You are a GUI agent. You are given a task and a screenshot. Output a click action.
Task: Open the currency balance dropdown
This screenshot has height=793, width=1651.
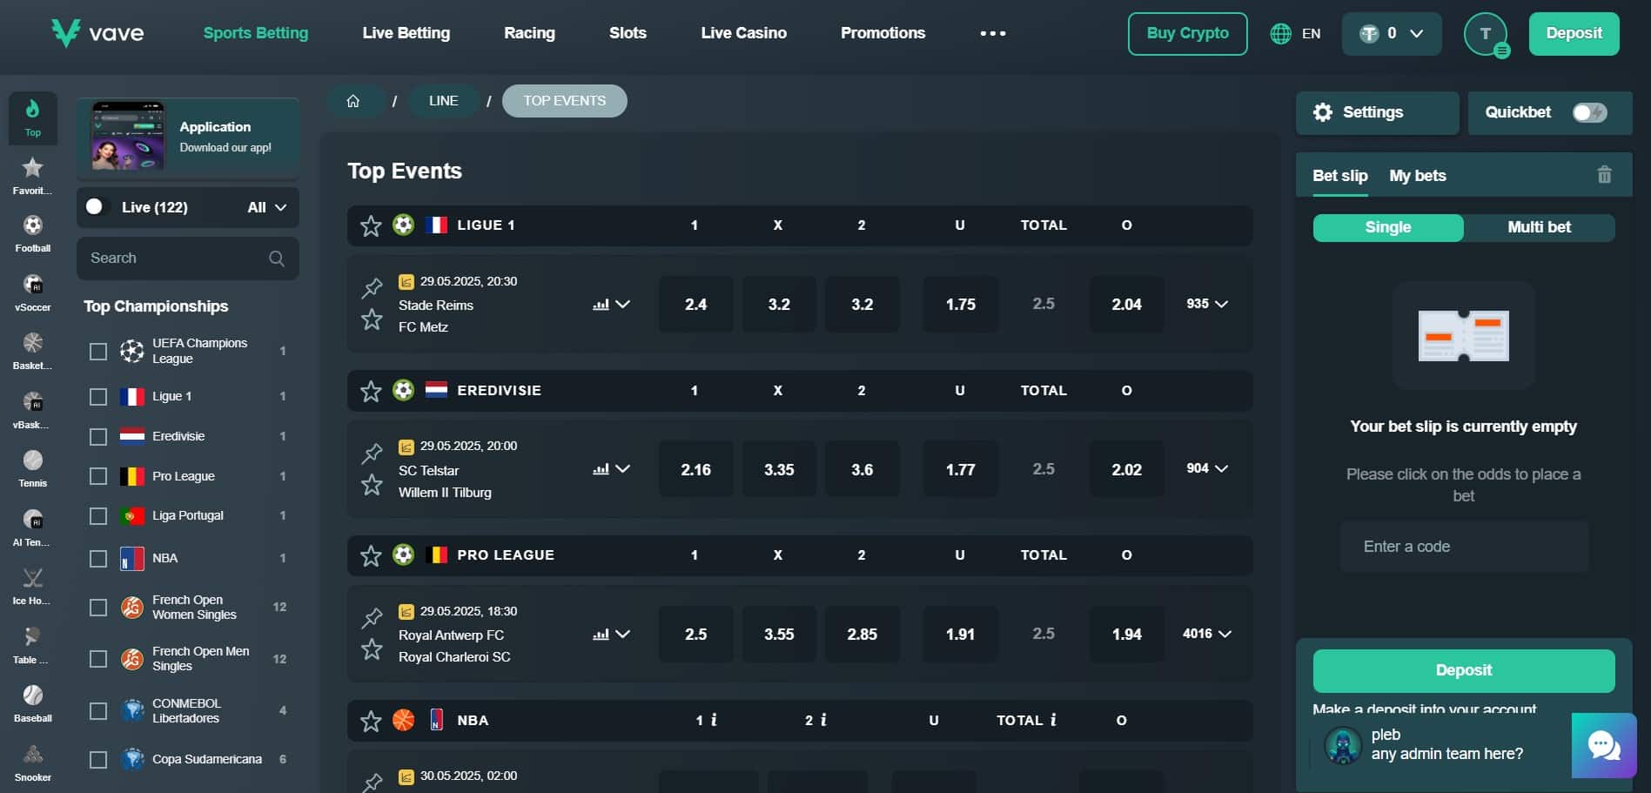1391,34
